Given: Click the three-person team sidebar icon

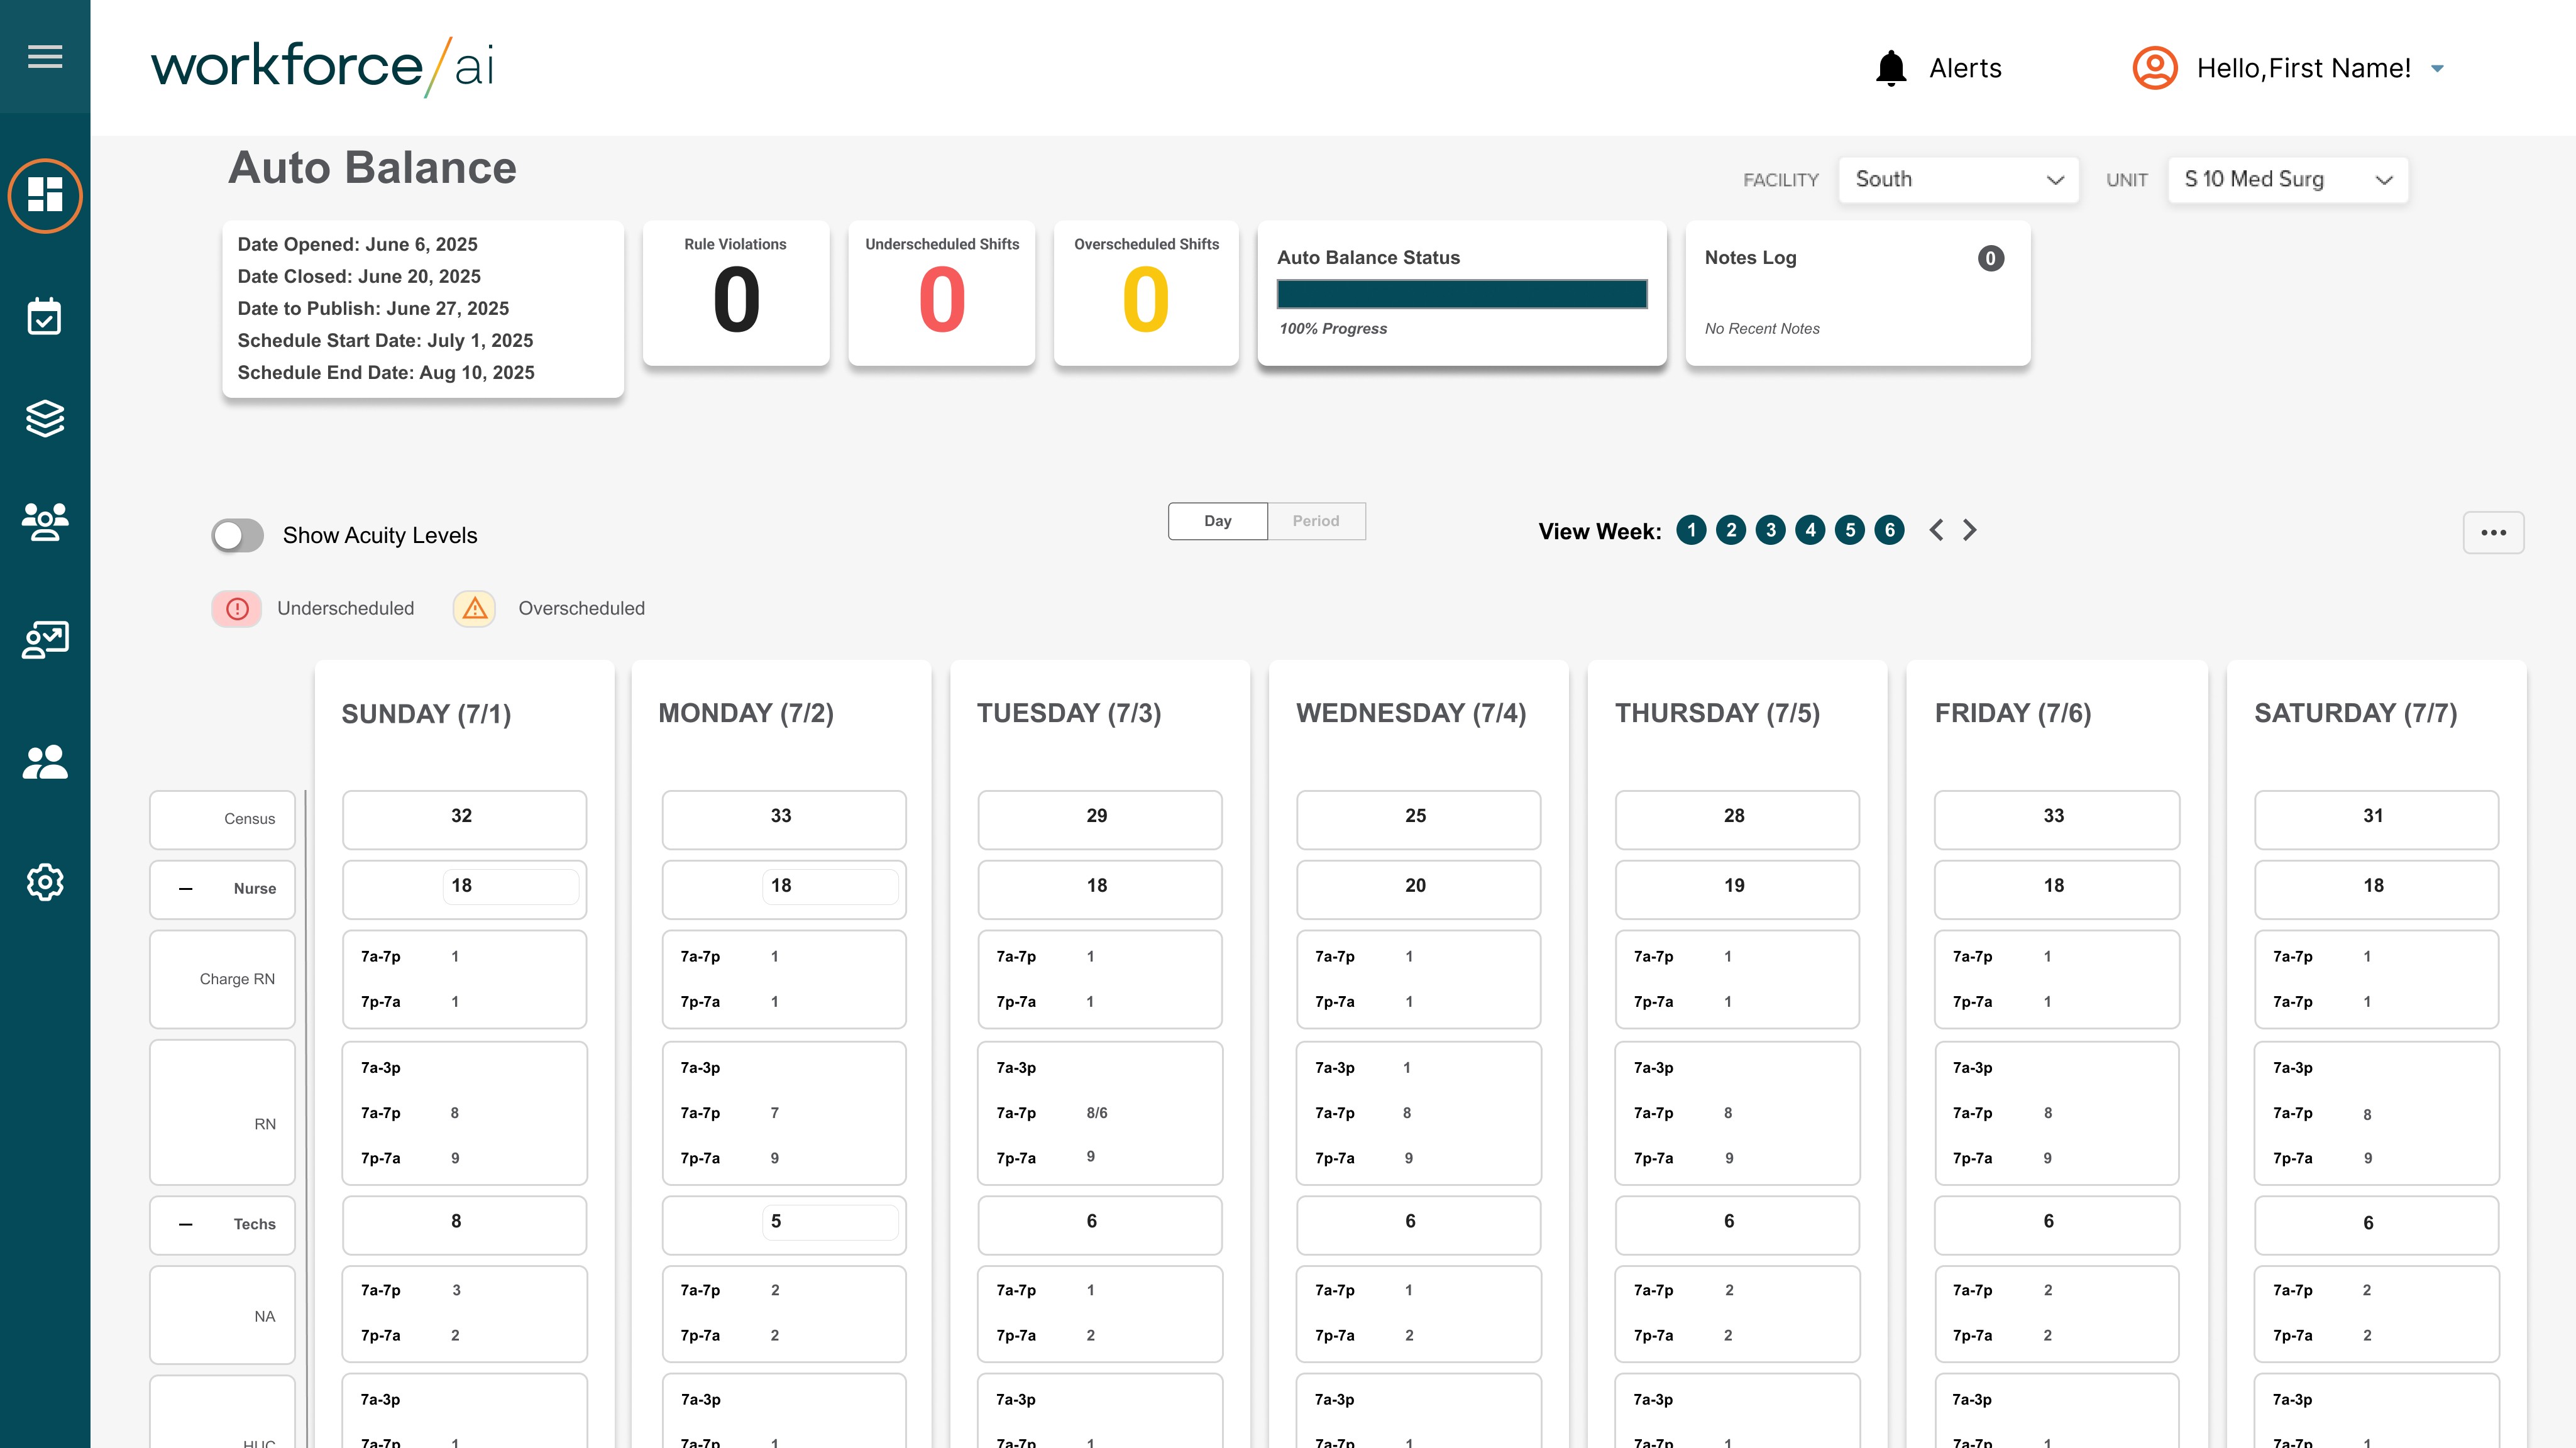Looking at the screenshot, I should tap(45, 521).
